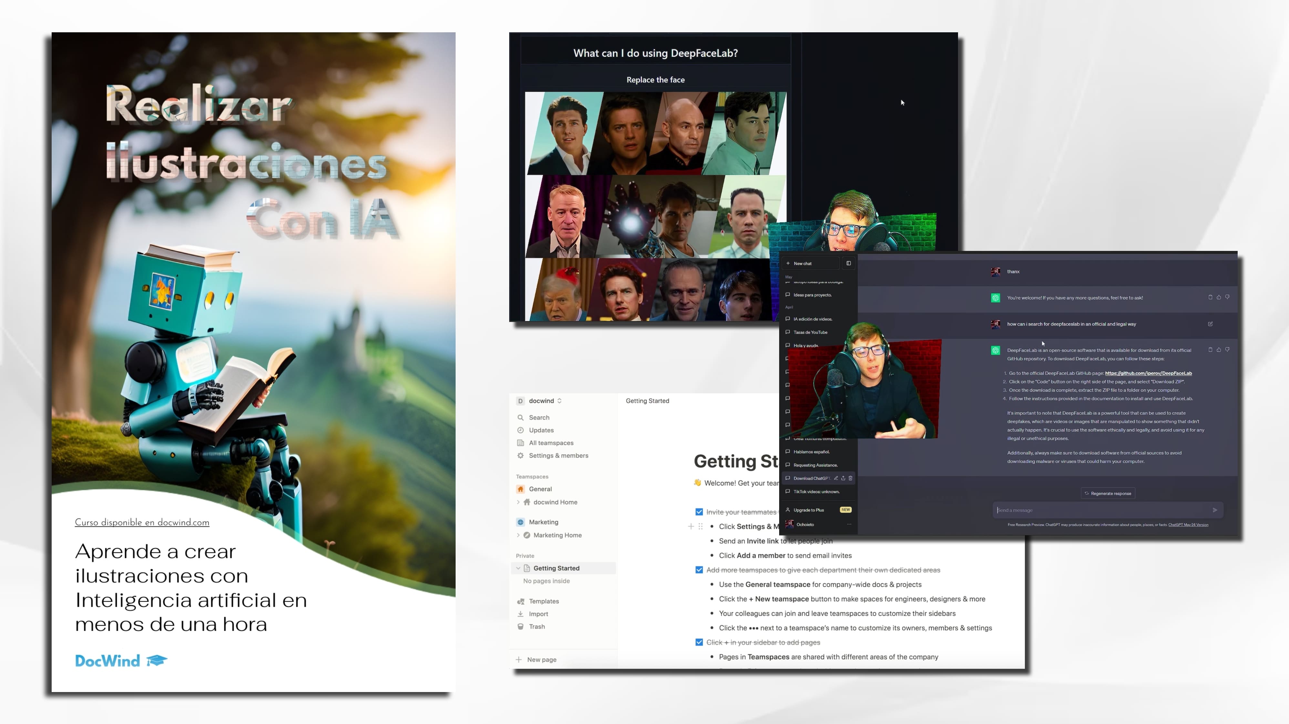1289x724 pixels.
Task: Open the 'Tasas de YouTube' chat
Action: [810, 332]
